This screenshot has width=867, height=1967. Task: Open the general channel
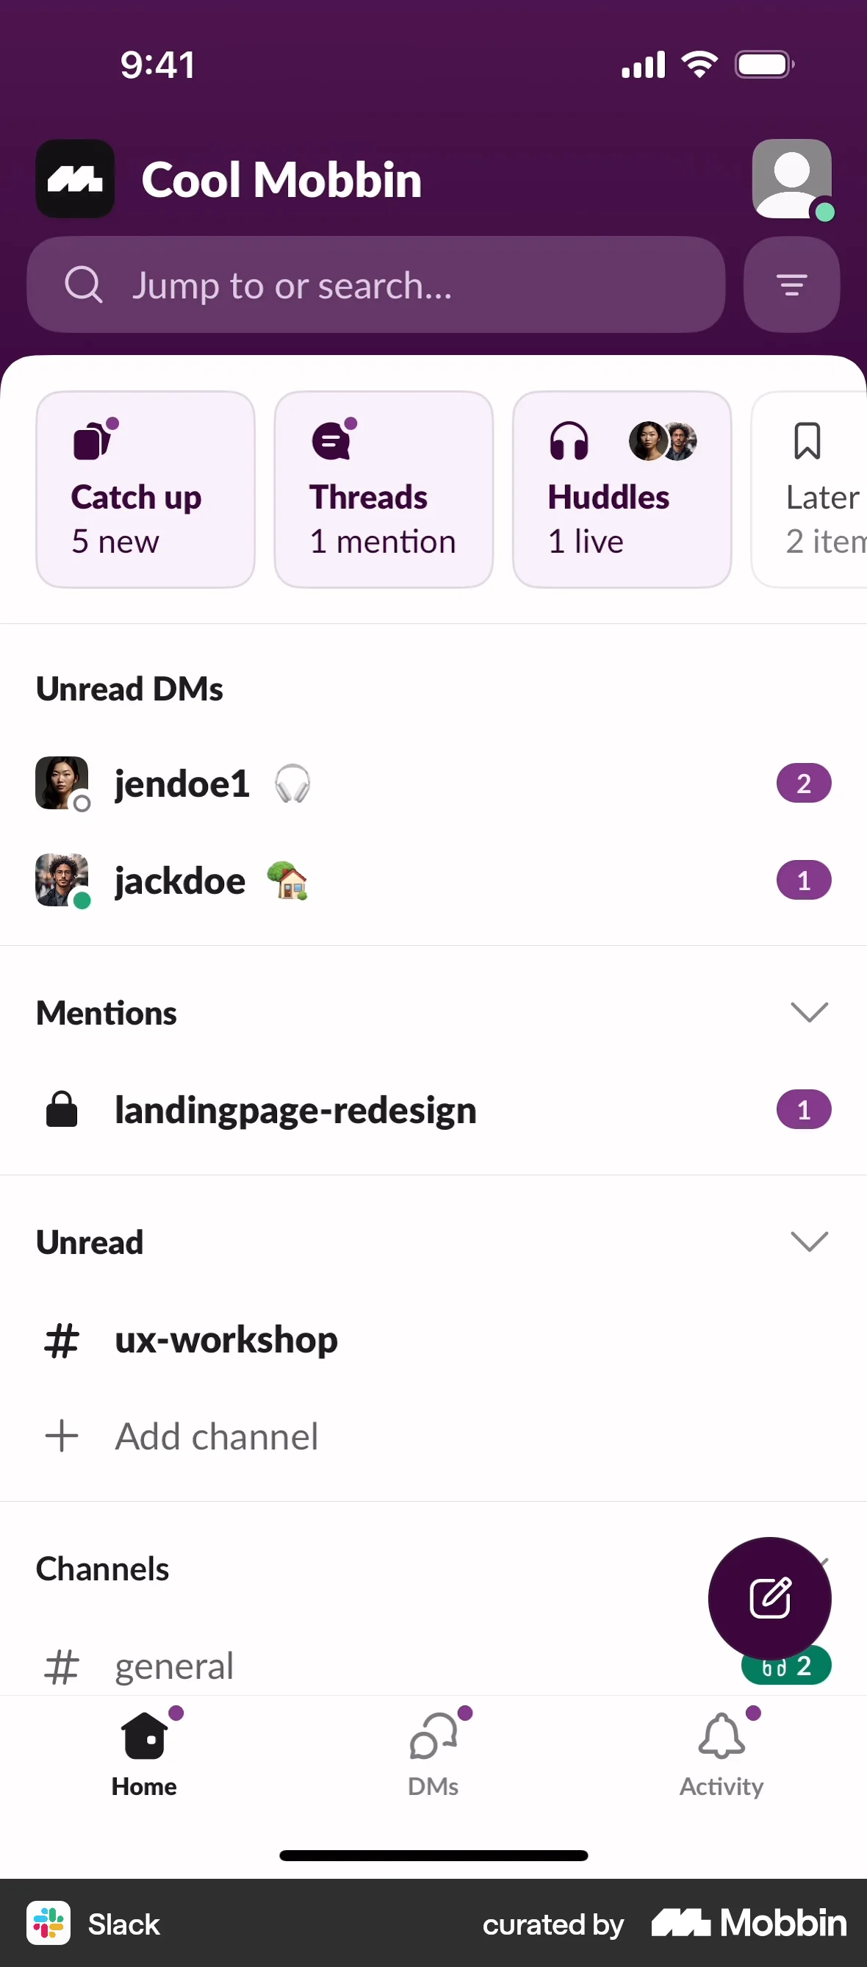(174, 1666)
